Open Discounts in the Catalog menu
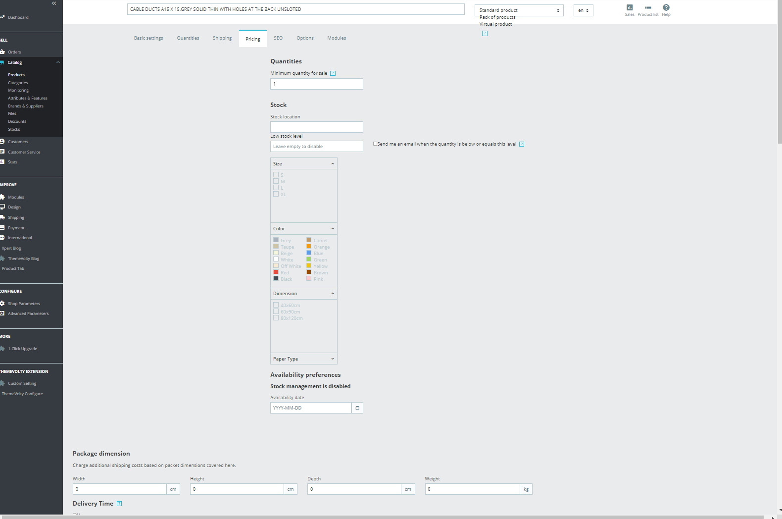Screen dimensions: 782x519 click(17, 121)
